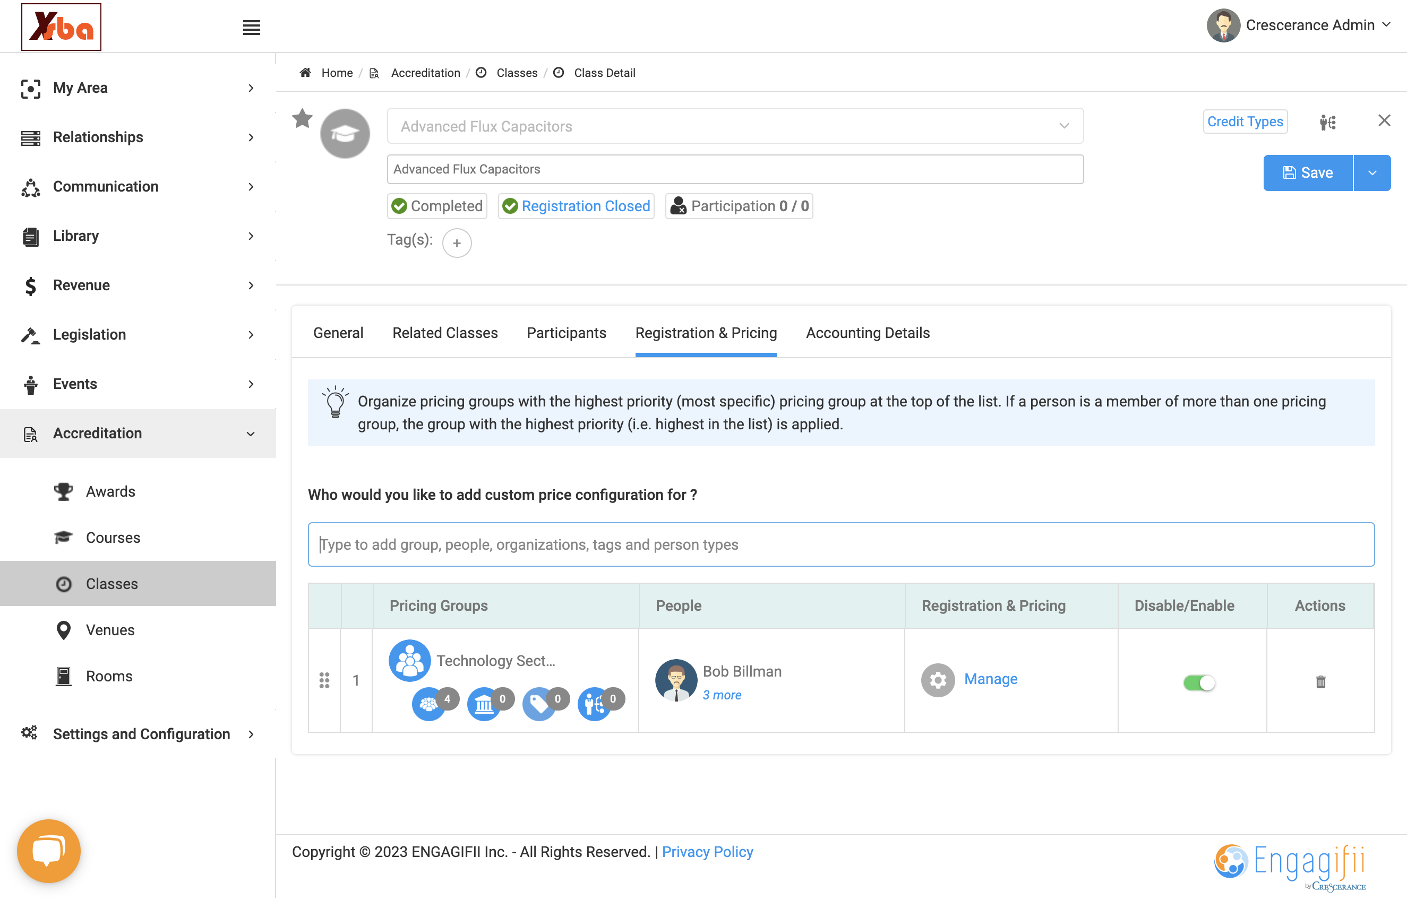Click the drag handle for row 1
This screenshot has width=1407, height=900.
coord(324,680)
